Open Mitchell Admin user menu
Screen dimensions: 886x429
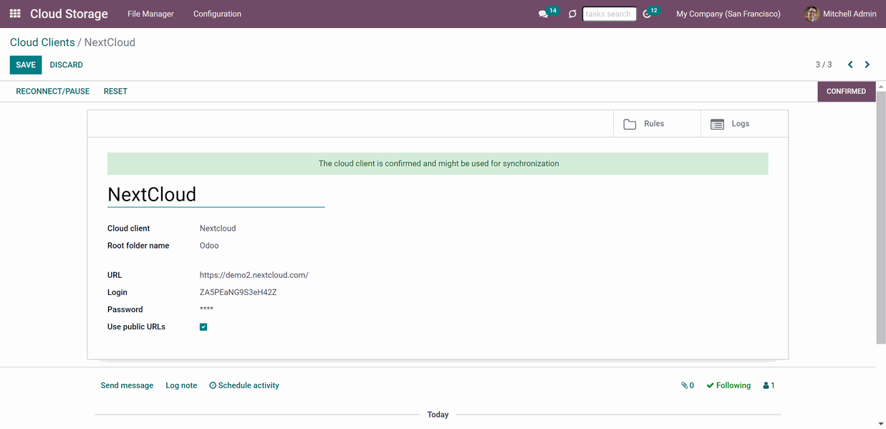841,14
